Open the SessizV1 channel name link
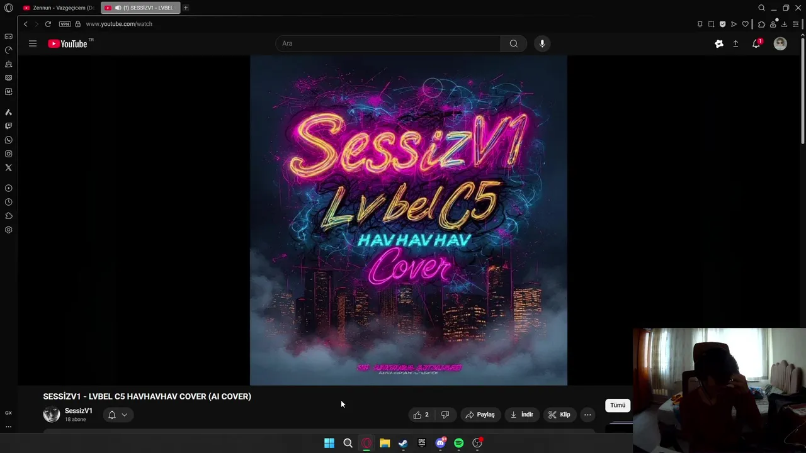Image resolution: width=806 pixels, height=453 pixels. 79,411
